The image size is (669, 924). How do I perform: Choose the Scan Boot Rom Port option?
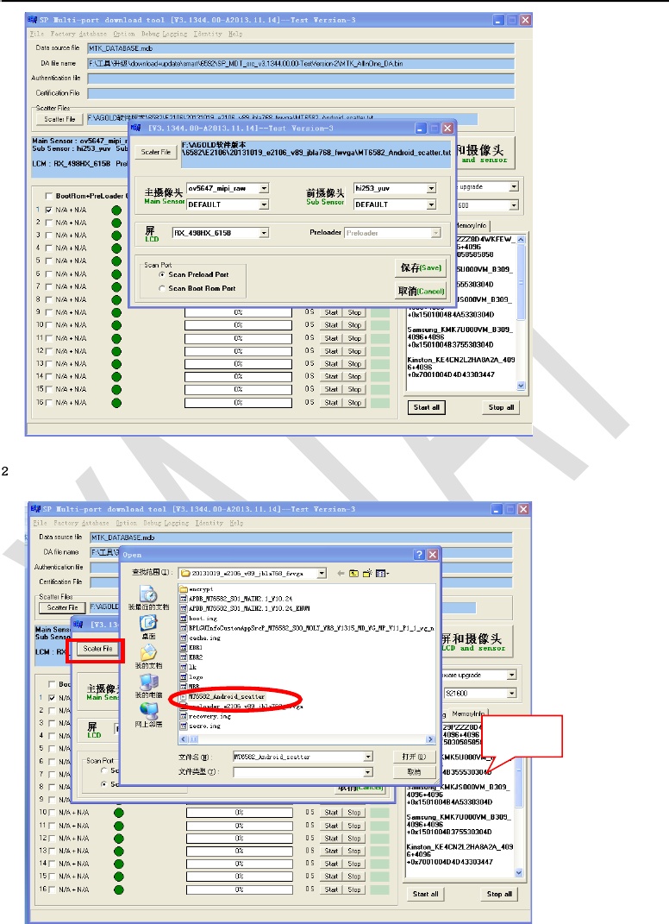[x=161, y=289]
